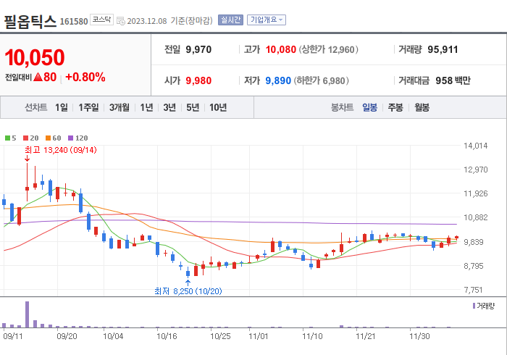Viewport: 507px width, 355px height.
Task: Select the 3개월 line chart tab
Action: pyautogui.click(x=120, y=107)
